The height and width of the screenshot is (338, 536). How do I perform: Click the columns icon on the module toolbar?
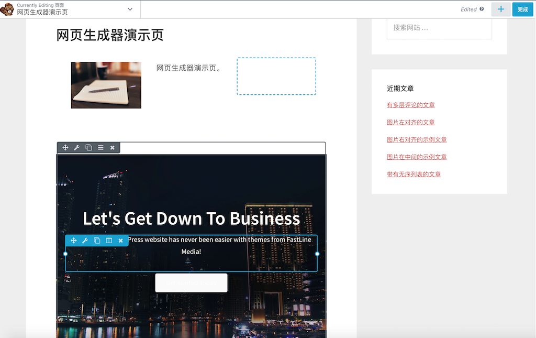(108, 241)
